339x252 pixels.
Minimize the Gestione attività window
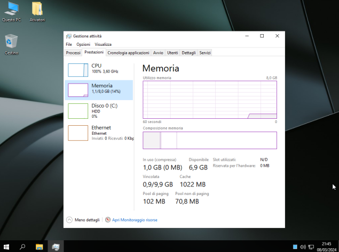[x=247, y=36]
